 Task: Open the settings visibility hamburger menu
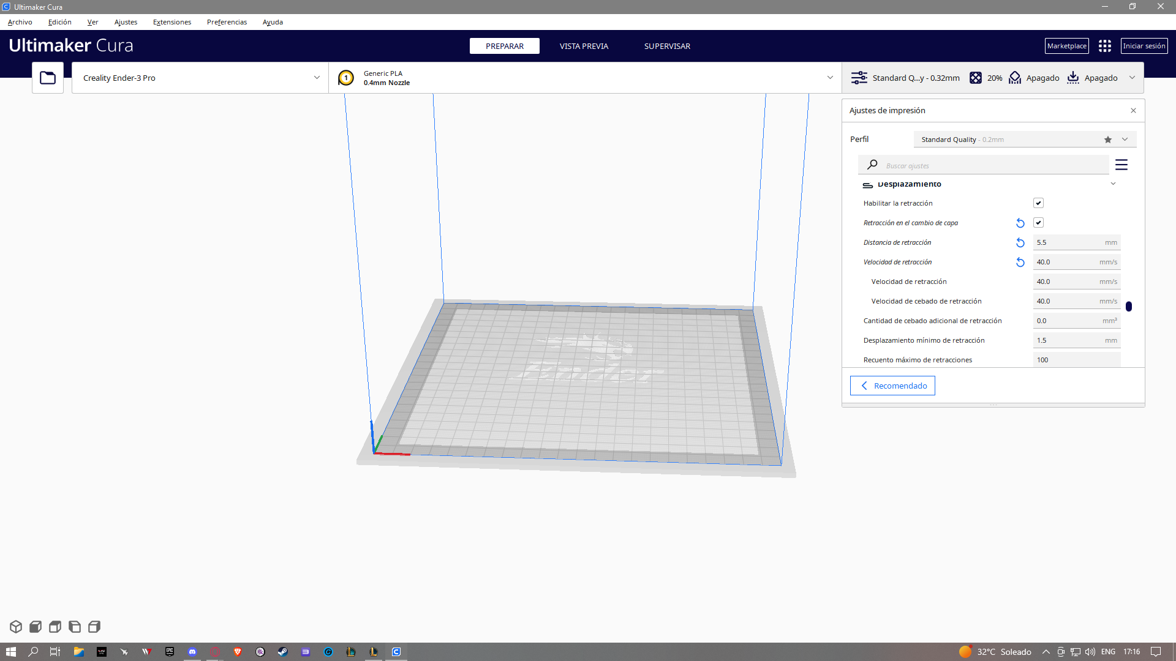[x=1121, y=165]
